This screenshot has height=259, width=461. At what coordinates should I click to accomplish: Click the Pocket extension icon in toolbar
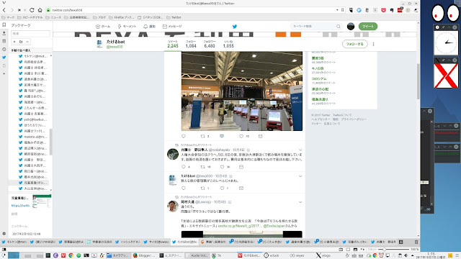coord(383,10)
